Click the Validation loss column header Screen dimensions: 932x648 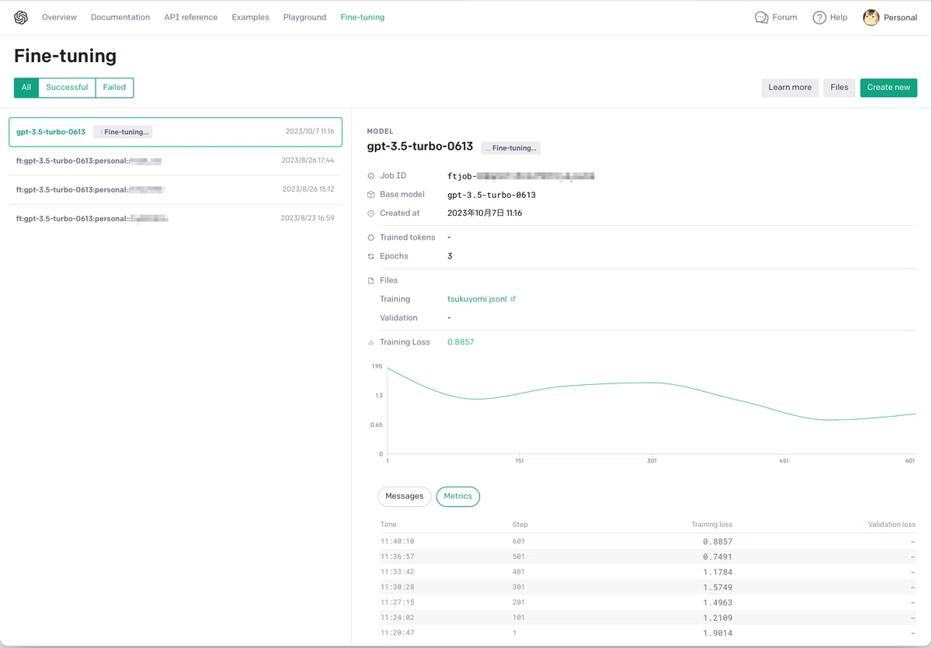point(892,525)
